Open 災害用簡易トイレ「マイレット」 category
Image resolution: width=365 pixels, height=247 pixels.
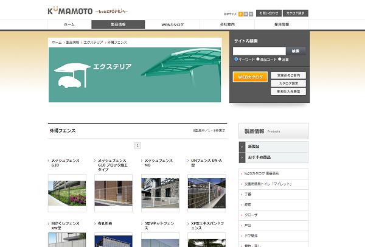tap(274, 184)
